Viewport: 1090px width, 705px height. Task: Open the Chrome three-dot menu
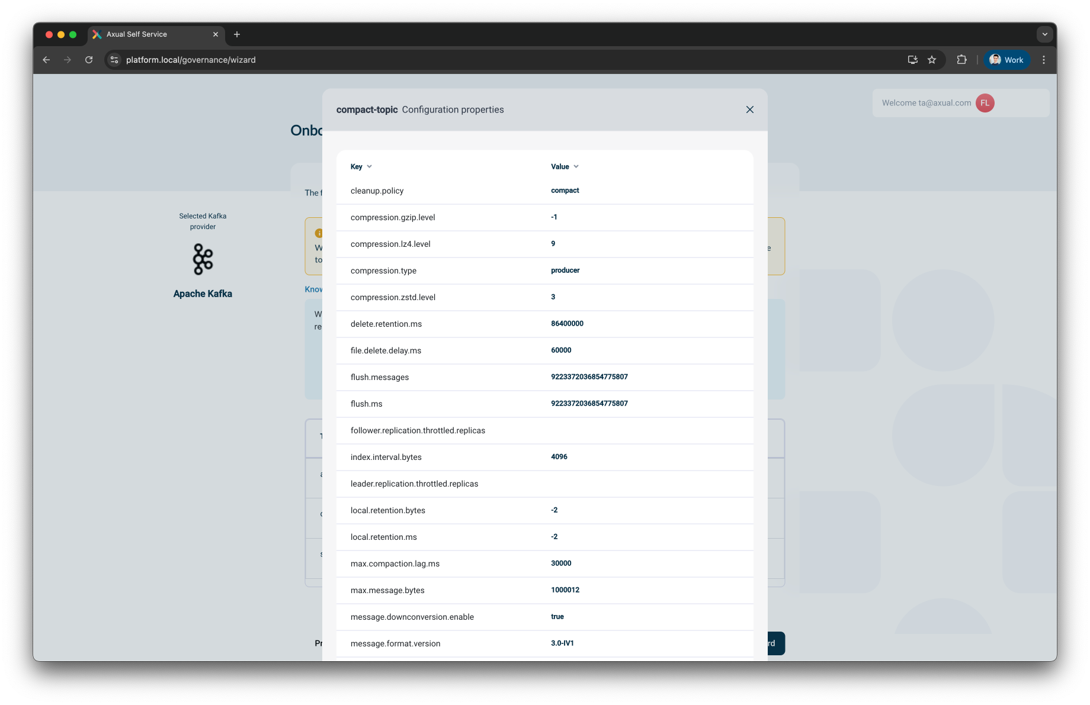(1044, 60)
